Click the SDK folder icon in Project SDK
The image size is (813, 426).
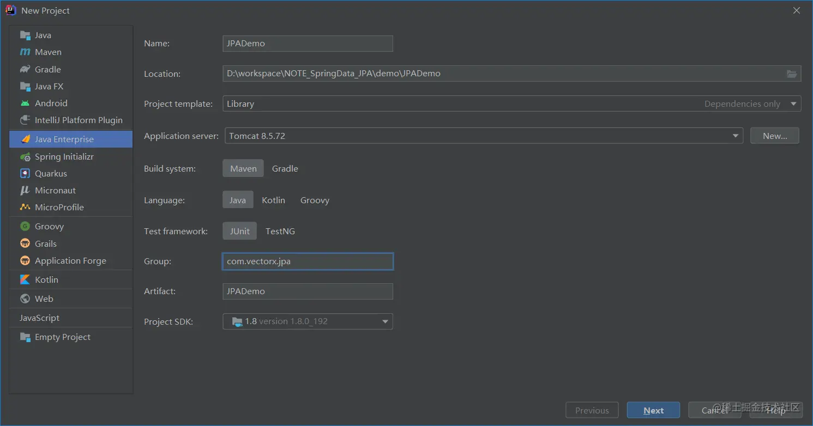tap(237, 321)
